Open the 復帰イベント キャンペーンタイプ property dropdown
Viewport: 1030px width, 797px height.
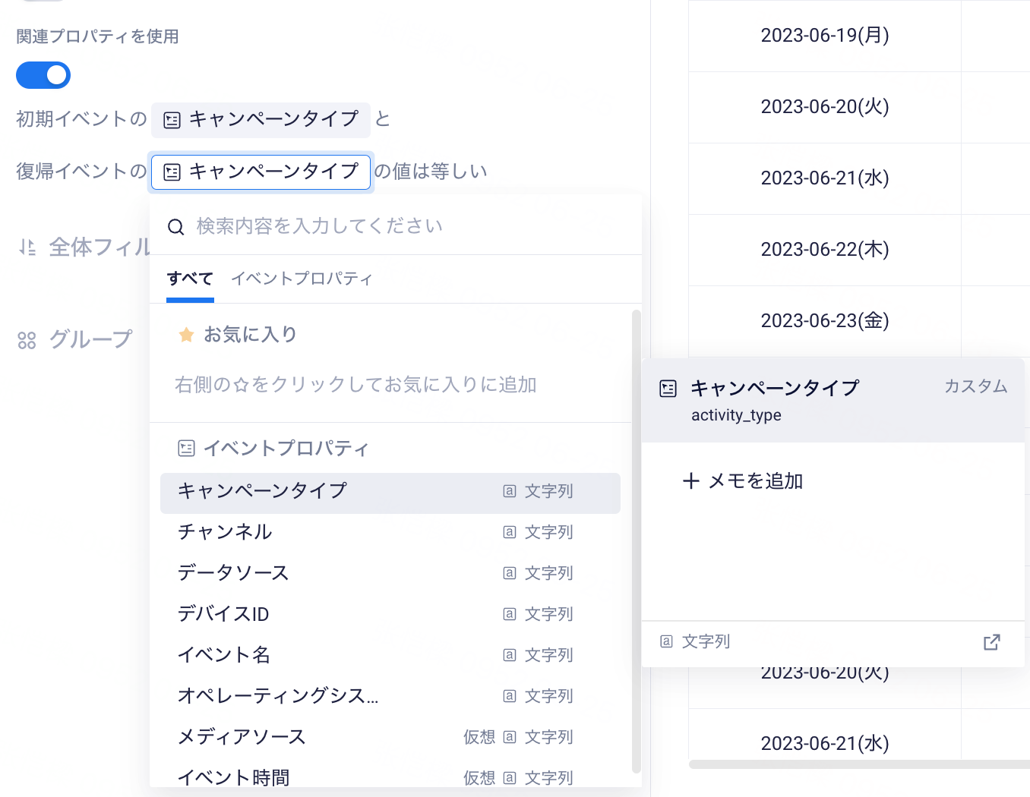click(261, 172)
